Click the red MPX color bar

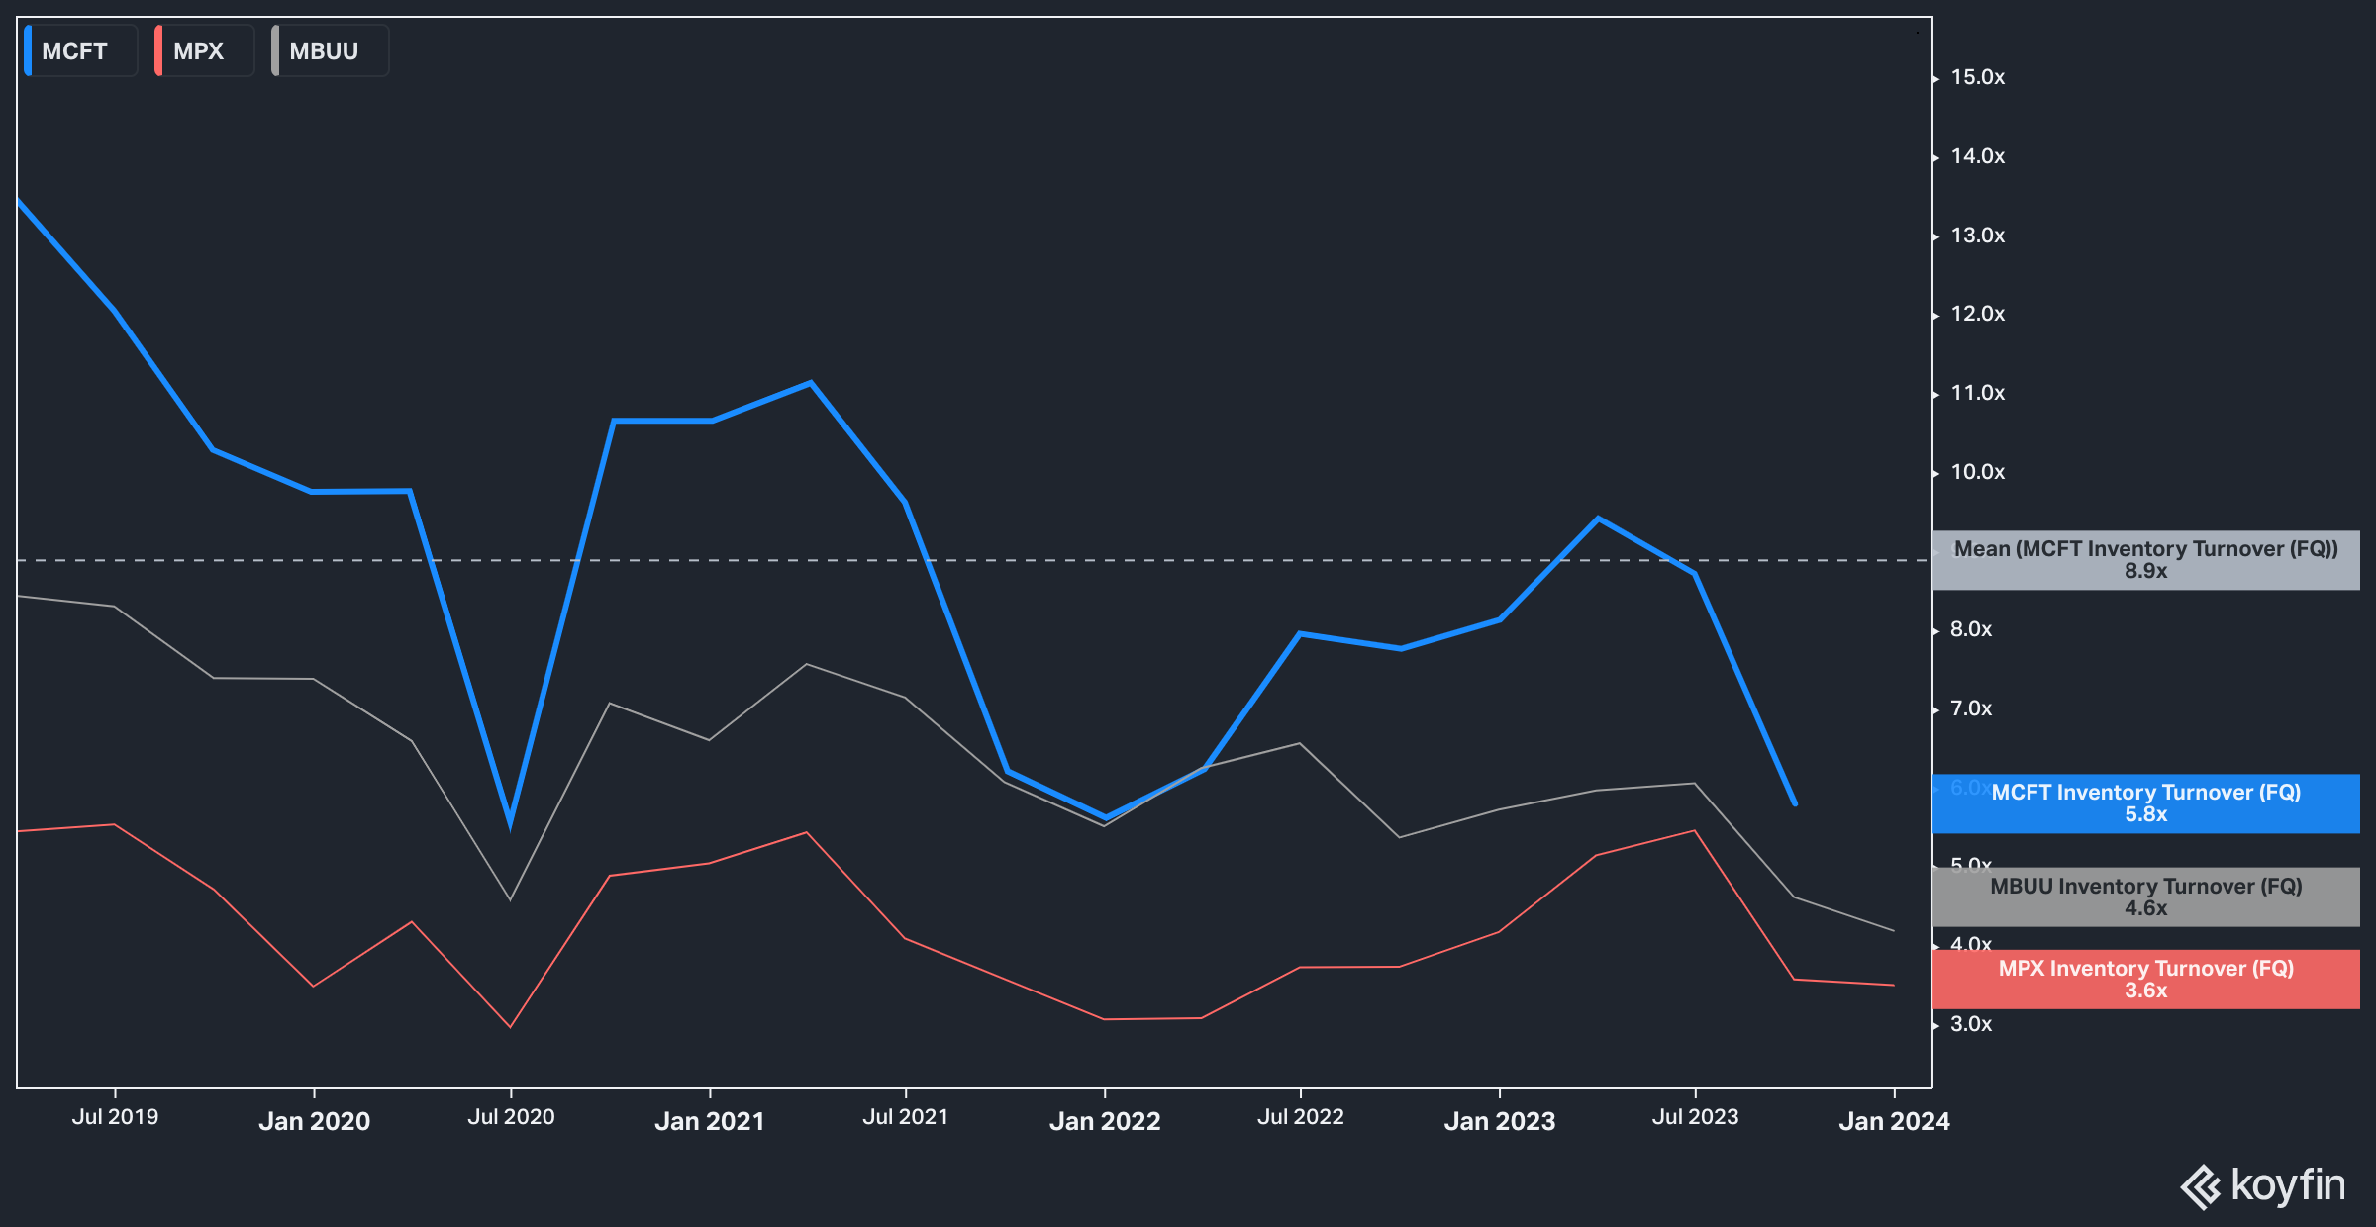pyautogui.click(x=158, y=51)
